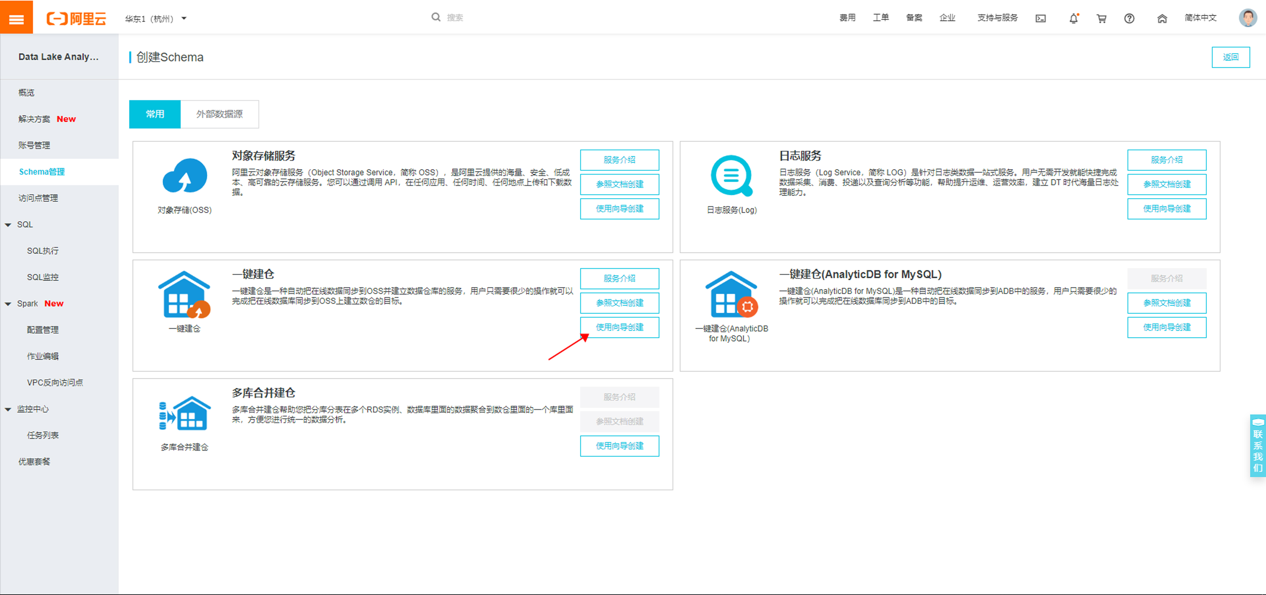Click 参照文档创建 for 一键建仓
The image size is (1266, 595).
tap(619, 303)
